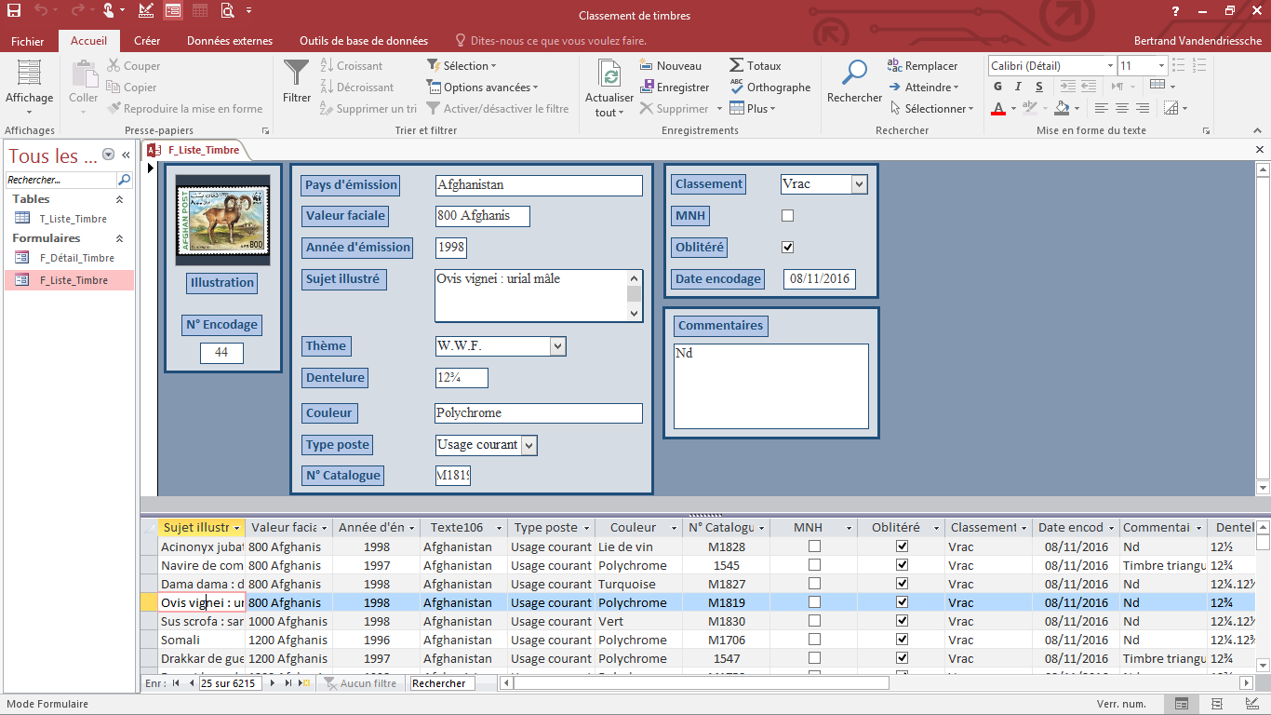1271x715 pixels.
Task: Go to next record arrow
Action: pos(273,683)
